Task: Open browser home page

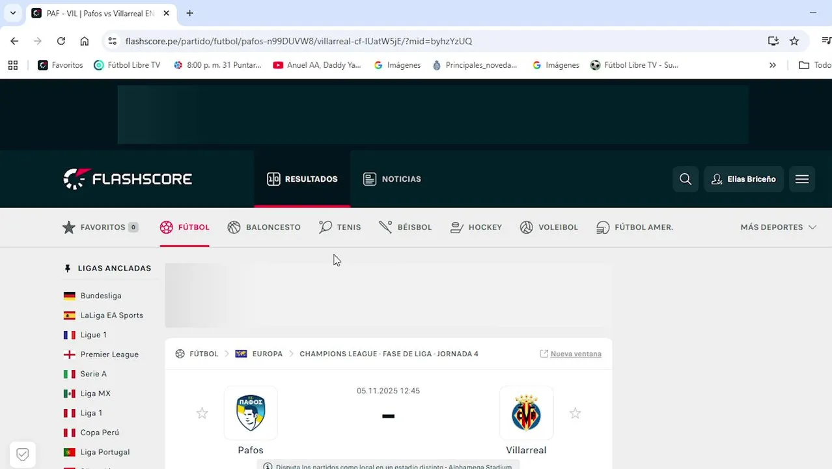Action: pos(84,41)
